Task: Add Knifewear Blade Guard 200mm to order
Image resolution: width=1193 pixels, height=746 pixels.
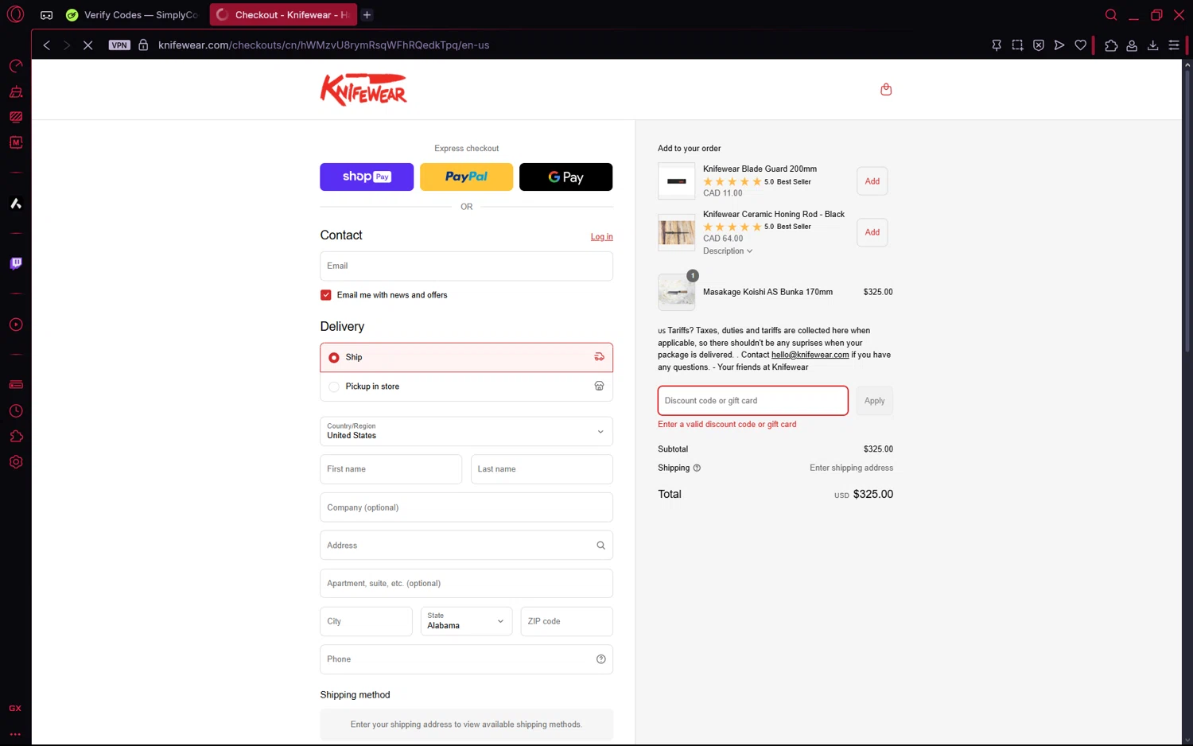Action: click(x=872, y=181)
